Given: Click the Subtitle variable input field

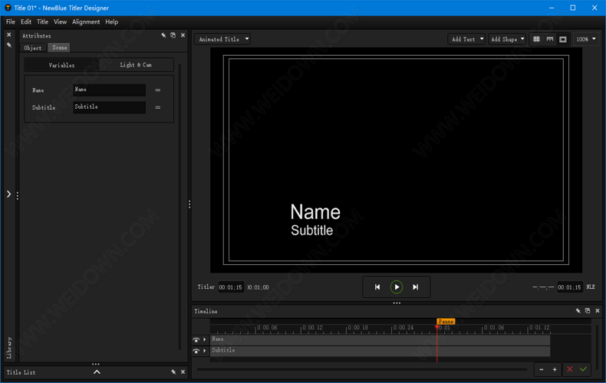Looking at the screenshot, I should pyautogui.click(x=110, y=107).
